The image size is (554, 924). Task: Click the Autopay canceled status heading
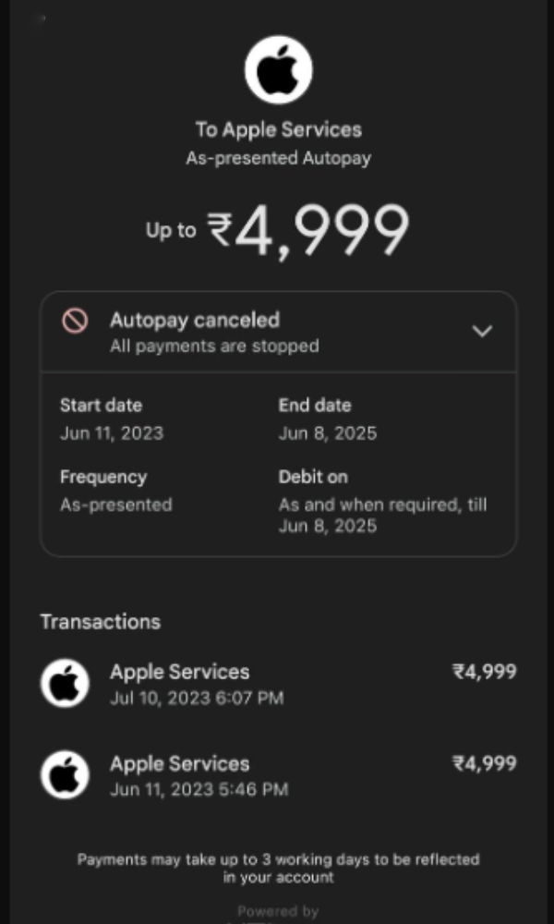click(195, 320)
